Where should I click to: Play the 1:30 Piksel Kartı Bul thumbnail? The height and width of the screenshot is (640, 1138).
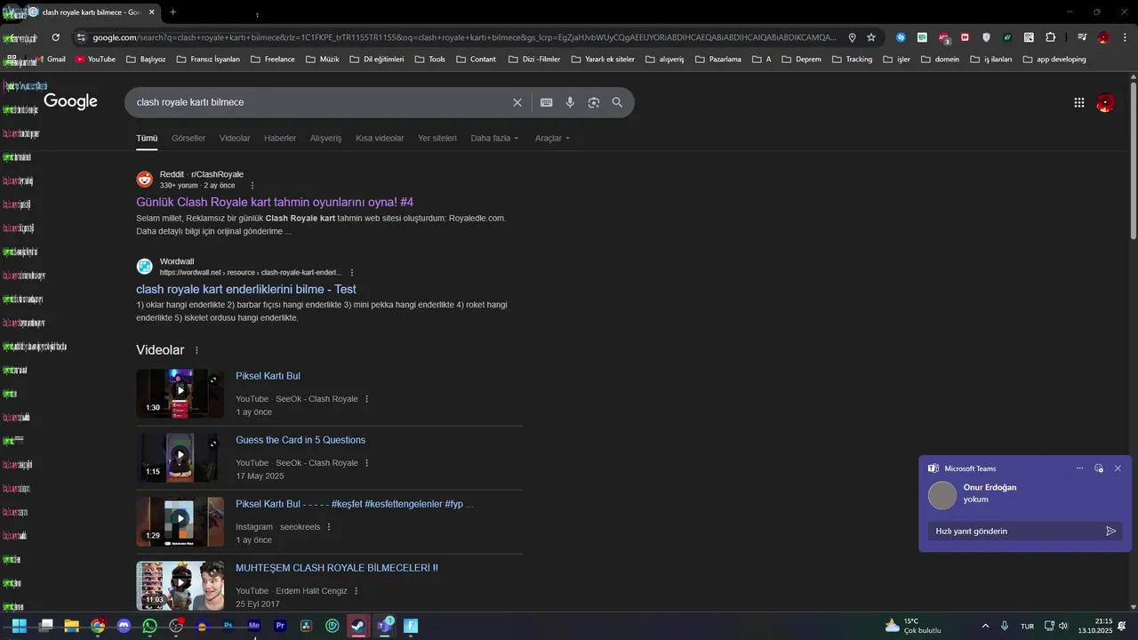pyautogui.click(x=180, y=392)
